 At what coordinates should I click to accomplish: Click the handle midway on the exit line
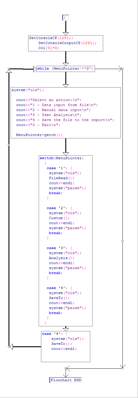(122, 241)
